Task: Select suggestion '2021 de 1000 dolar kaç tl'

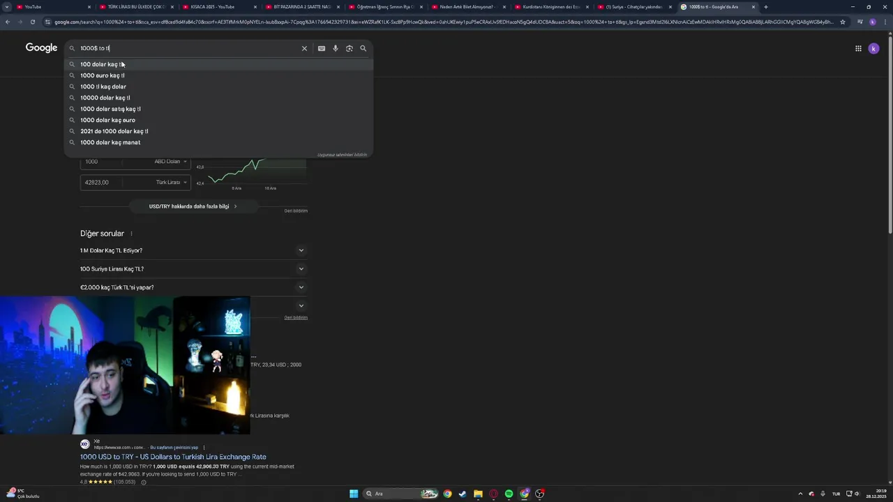Action: coord(218,131)
